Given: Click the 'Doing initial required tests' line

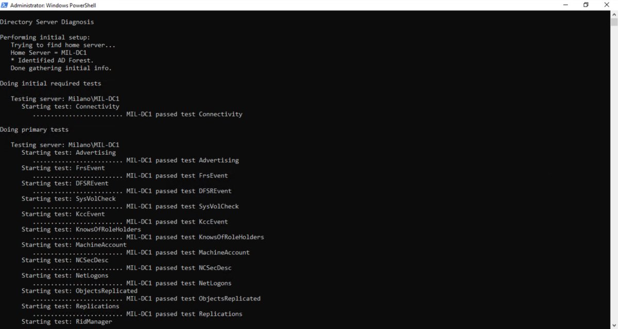Looking at the screenshot, I should (50, 83).
